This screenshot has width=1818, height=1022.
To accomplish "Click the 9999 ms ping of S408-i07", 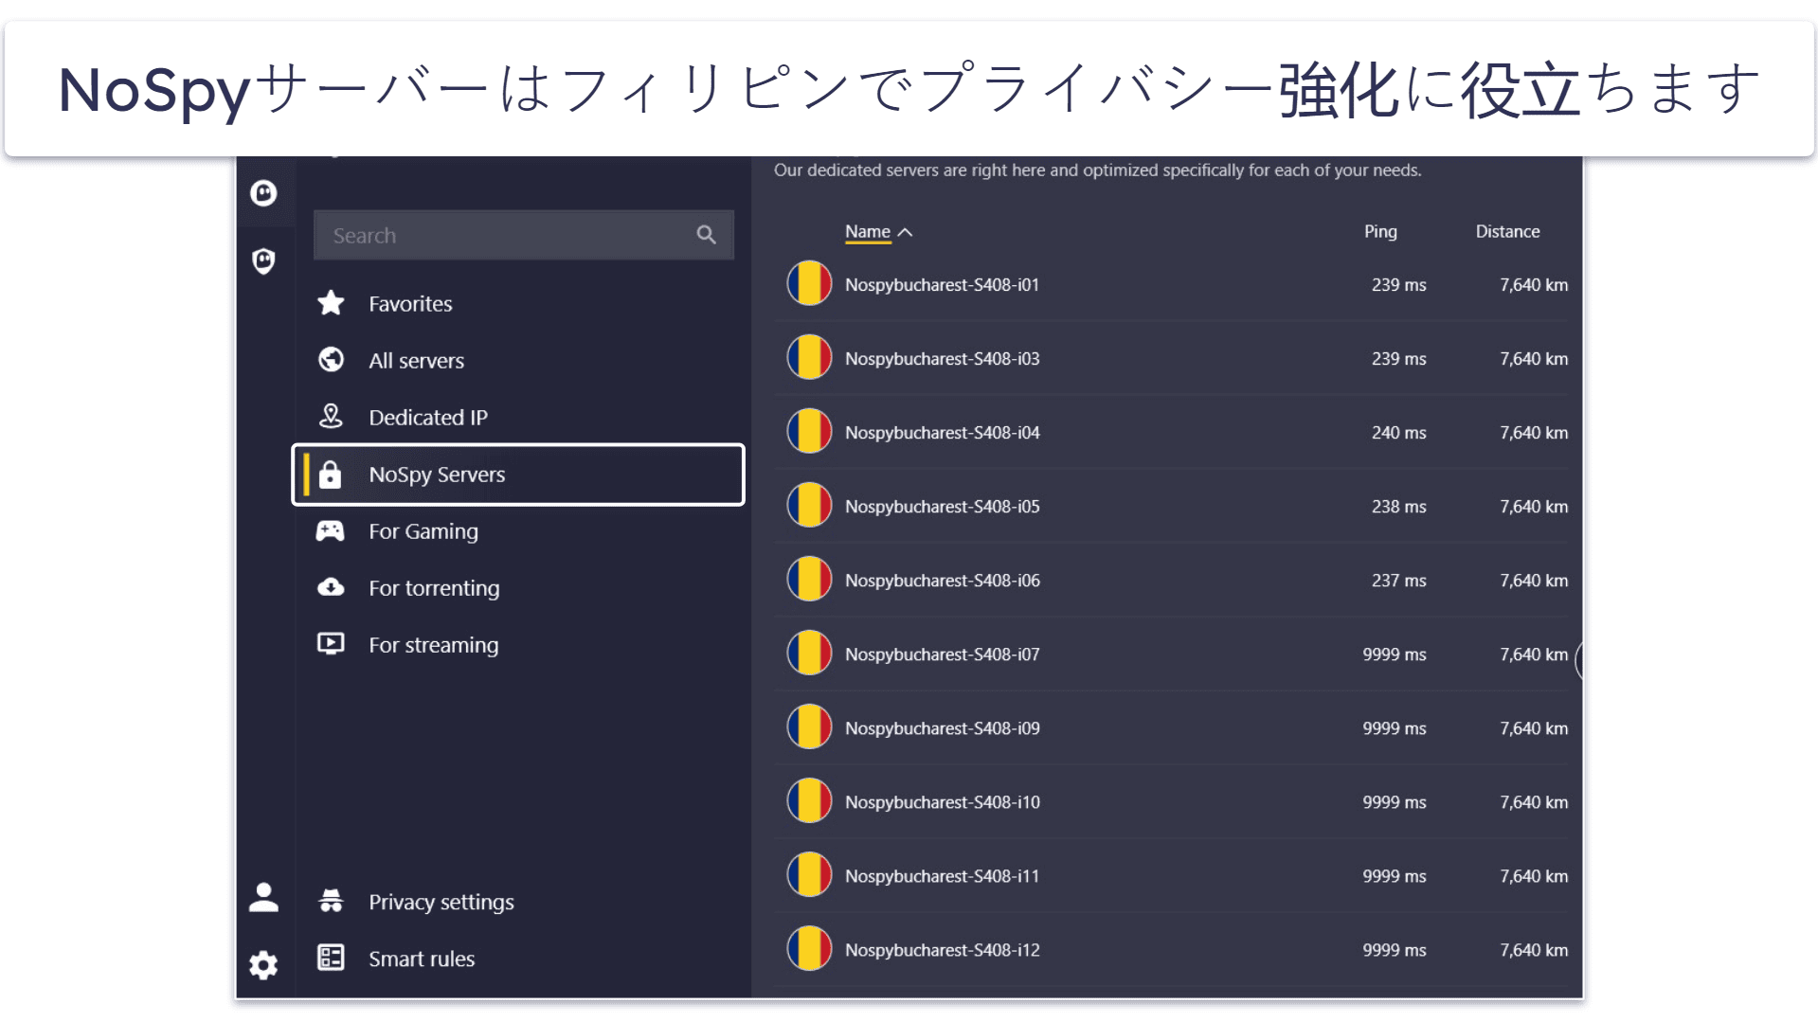I will pos(1394,654).
